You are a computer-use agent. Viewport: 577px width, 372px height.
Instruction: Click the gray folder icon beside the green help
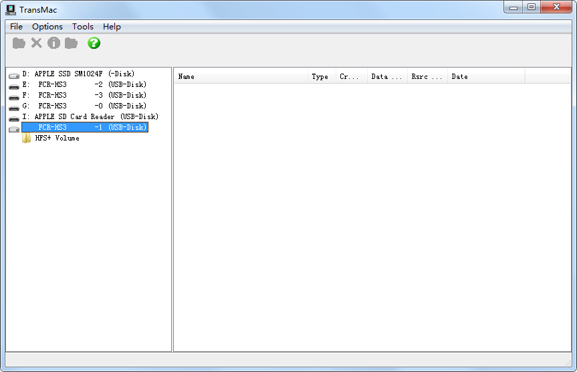pos(71,43)
